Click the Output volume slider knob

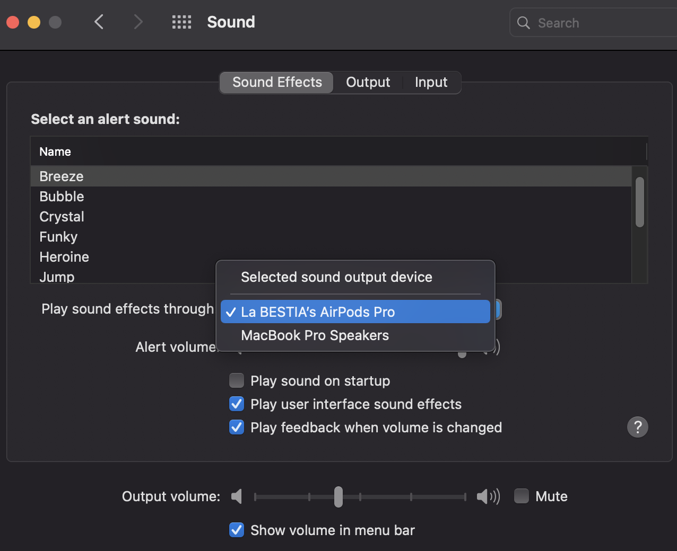tap(338, 497)
